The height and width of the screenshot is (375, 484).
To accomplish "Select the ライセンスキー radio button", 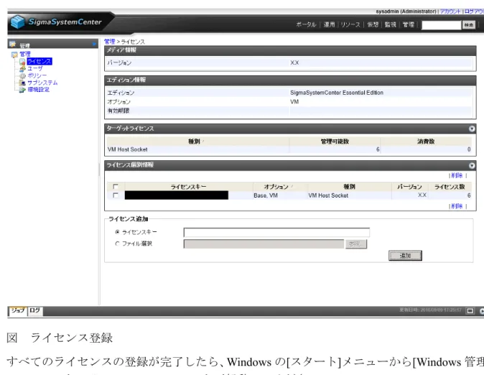I will click(x=117, y=232).
